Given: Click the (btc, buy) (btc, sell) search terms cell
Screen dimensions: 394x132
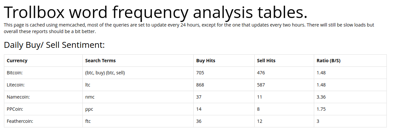Looking at the screenshot, I should tap(138, 73).
